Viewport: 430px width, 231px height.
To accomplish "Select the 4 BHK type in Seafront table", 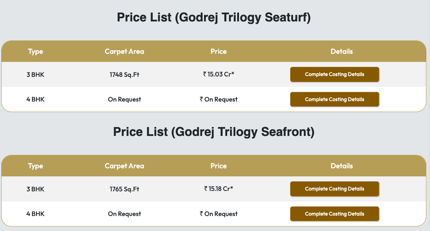I will tap(35, 214).
